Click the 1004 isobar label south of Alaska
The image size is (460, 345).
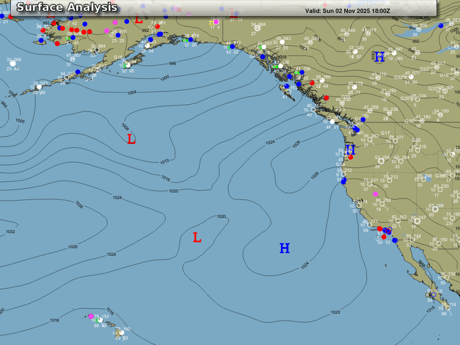pos(132,93)
